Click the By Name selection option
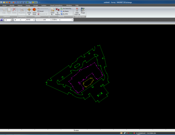Viewport: 175px width, 135px height. pyautogui.click(x=65, y=11)
